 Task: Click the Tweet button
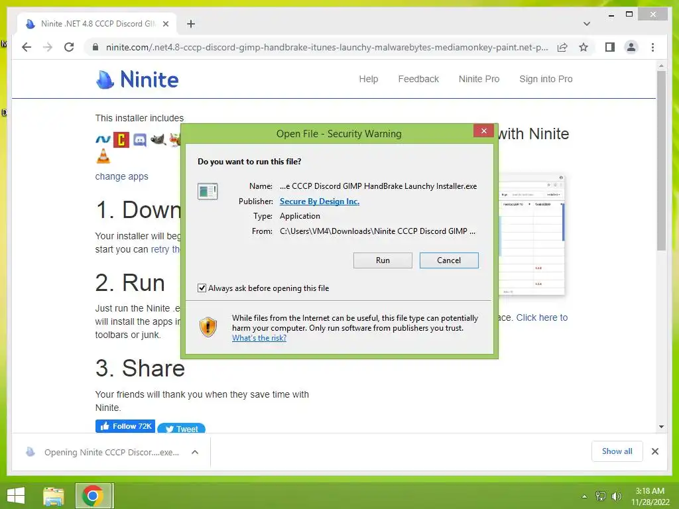pos(181,429)
